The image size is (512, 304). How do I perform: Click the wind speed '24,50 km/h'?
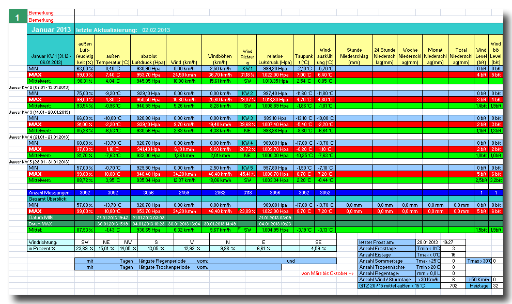(184, 75)
